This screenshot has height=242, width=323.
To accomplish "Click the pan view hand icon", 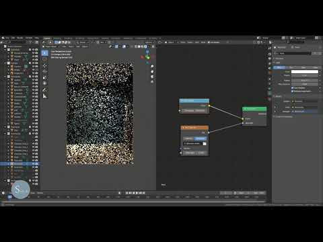I will click(152, 72).
